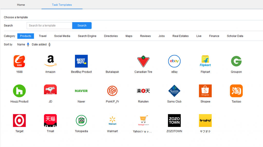Select the Yahoo shopping cart template icon
Viewport: 263px width, 147px height.
click(x=143, y=120)
